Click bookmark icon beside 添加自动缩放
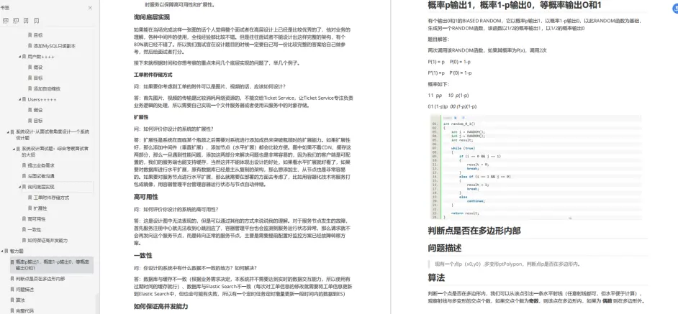678x314 pixels. (30, 88)
